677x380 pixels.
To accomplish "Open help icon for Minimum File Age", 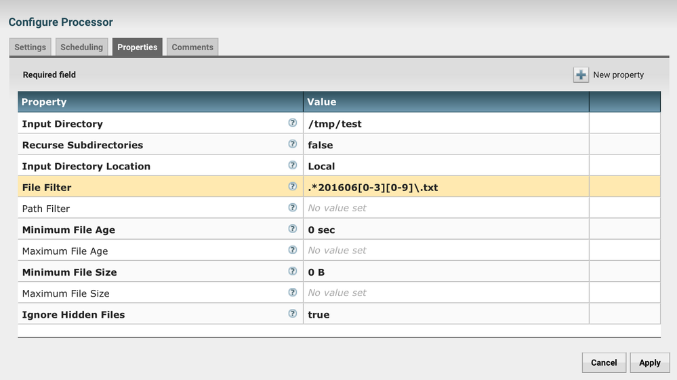I will click(292, 228).
